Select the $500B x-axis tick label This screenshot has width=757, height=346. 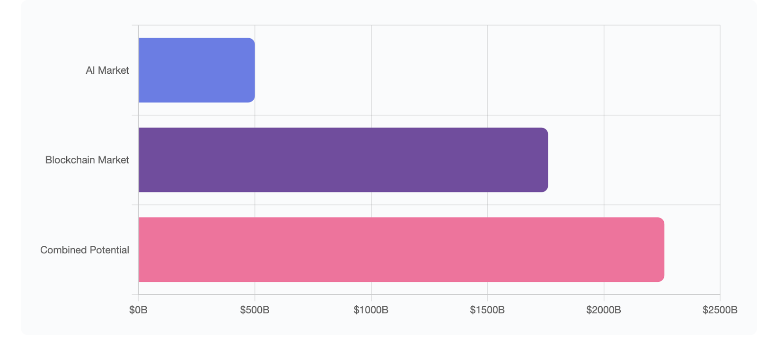pos(255,310)
